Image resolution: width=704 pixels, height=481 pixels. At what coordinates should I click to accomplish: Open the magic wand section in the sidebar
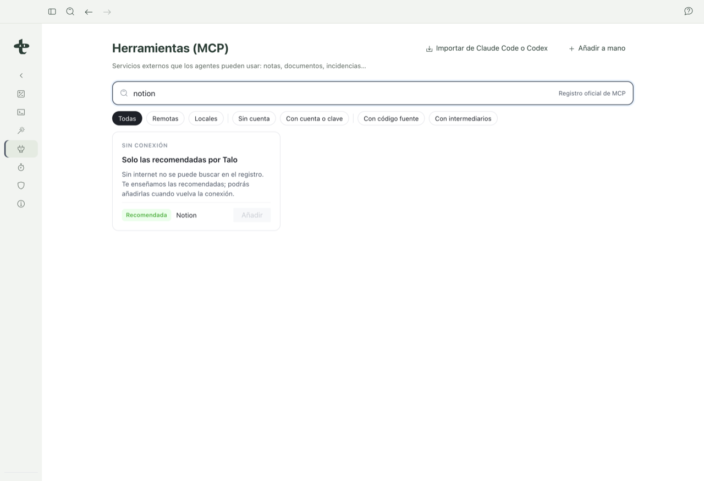pyautogui.click(x=21, y=130)
